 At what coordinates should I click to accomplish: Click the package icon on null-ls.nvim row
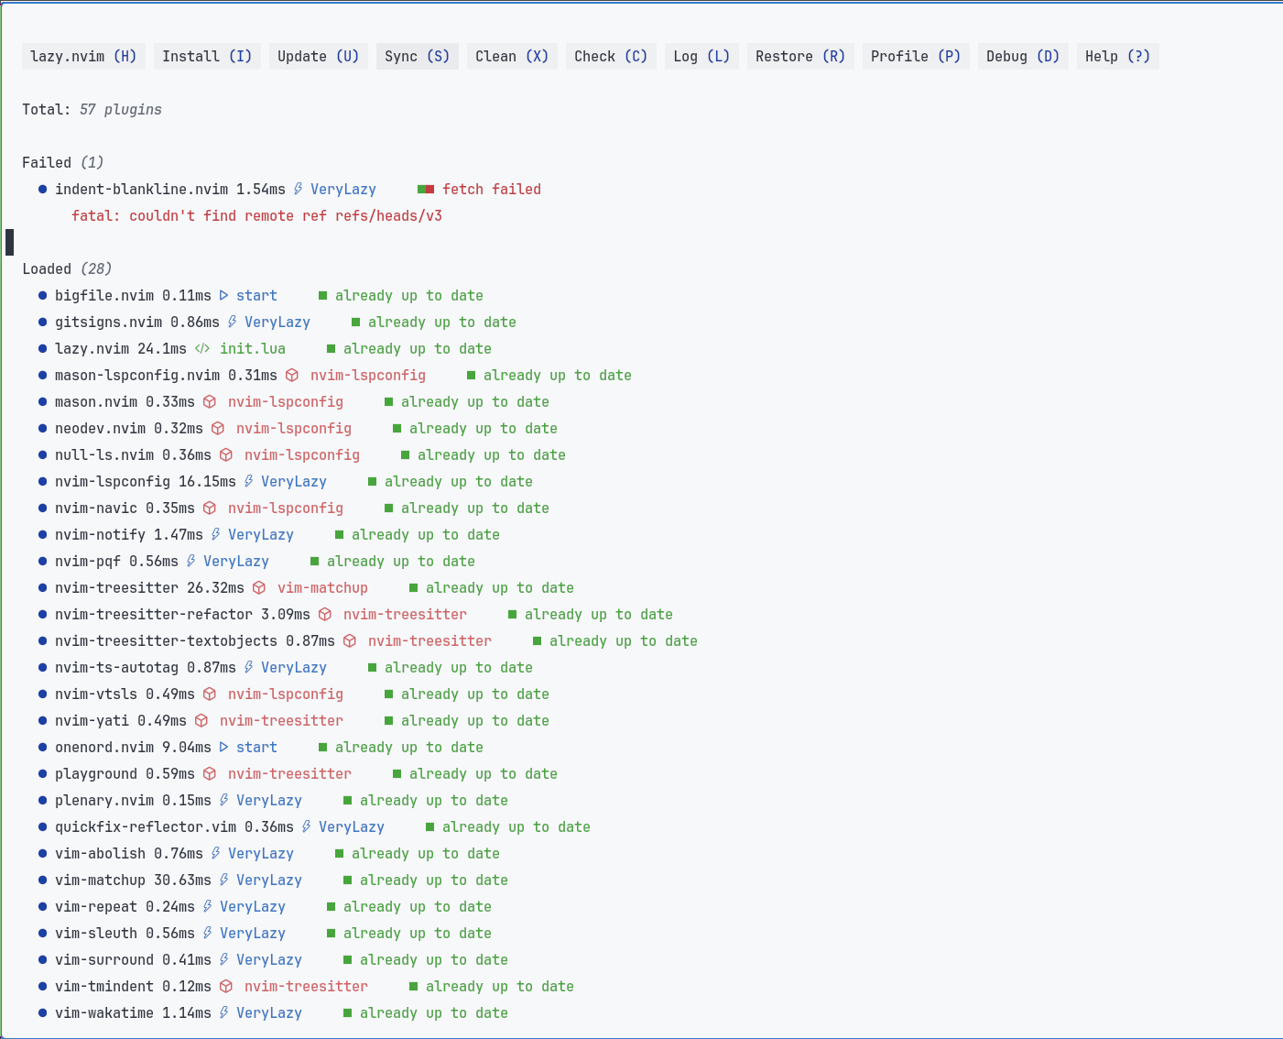226,454
